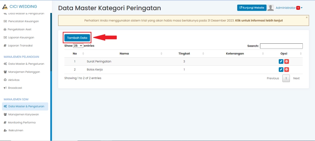Click 'Showing 1 to 2 of 2 entries' text
The width and height of the screenshot is (315, 141).
click(83, 78)
